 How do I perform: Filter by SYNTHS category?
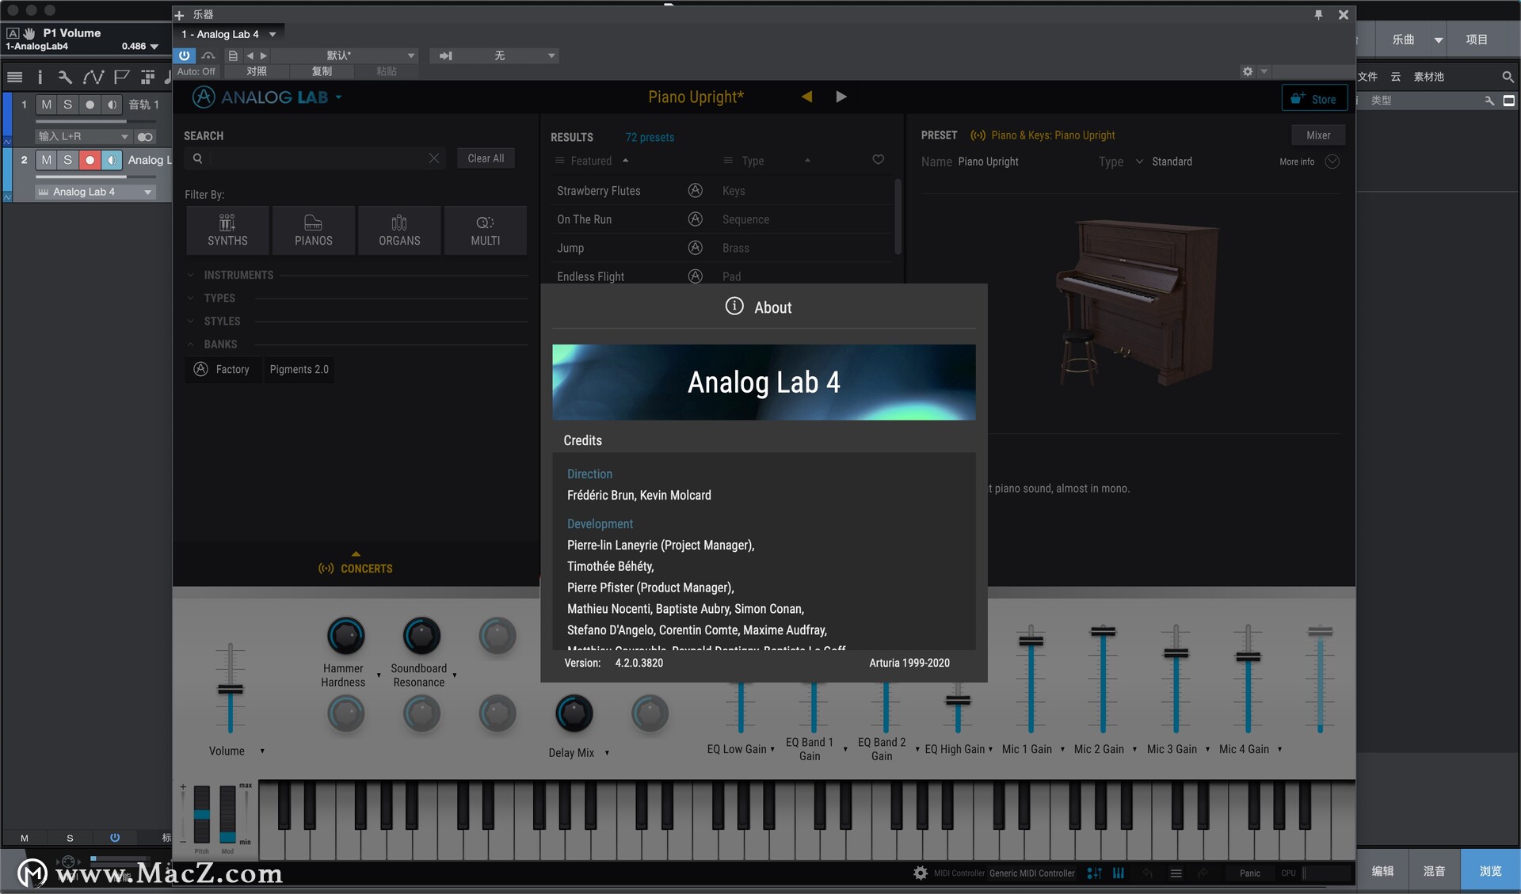[227, 230]
